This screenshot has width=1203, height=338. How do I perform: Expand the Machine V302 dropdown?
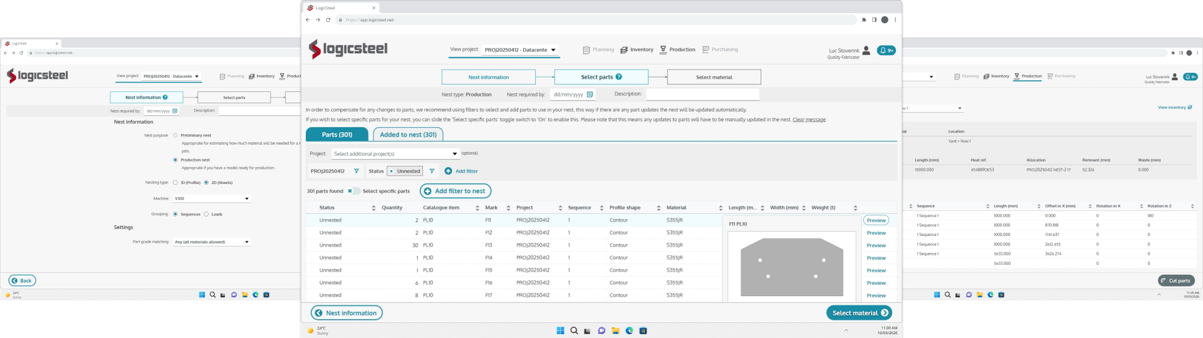(x=247, y=198)
